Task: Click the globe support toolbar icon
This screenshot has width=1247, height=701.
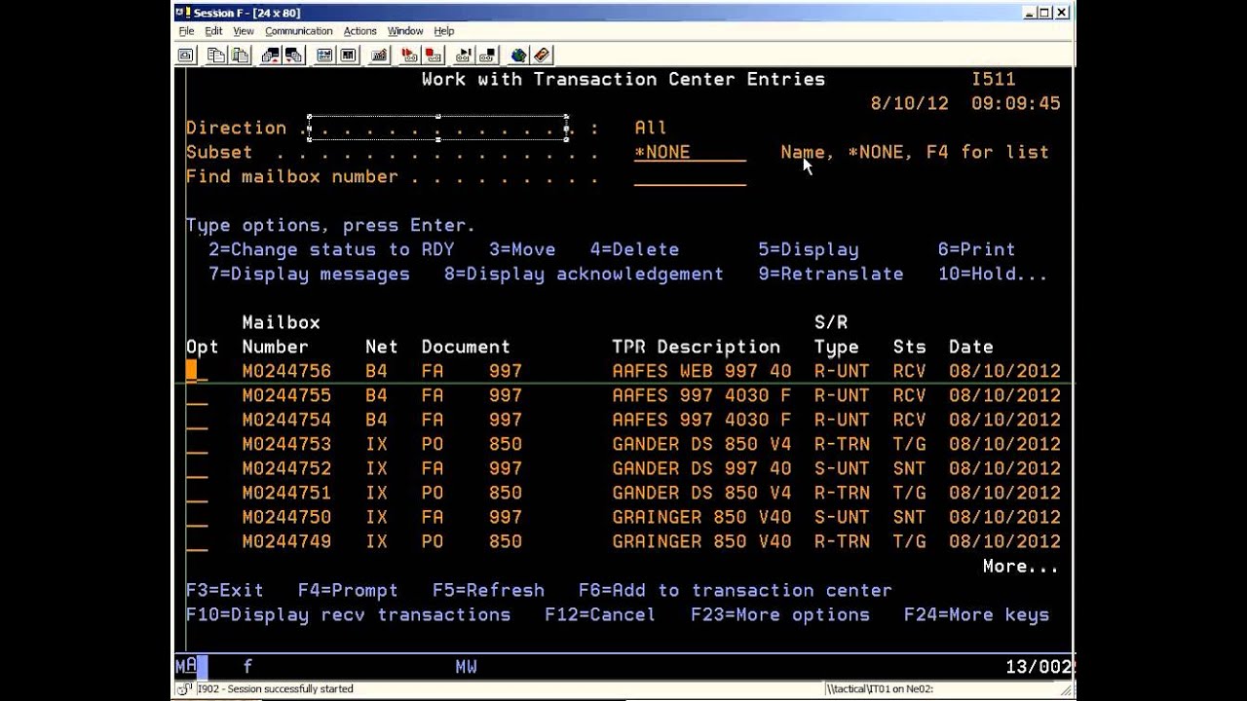Action: [x=518, y=55]
